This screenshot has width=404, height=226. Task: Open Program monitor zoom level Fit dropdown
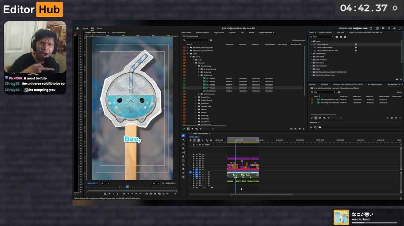click(105, 183)
